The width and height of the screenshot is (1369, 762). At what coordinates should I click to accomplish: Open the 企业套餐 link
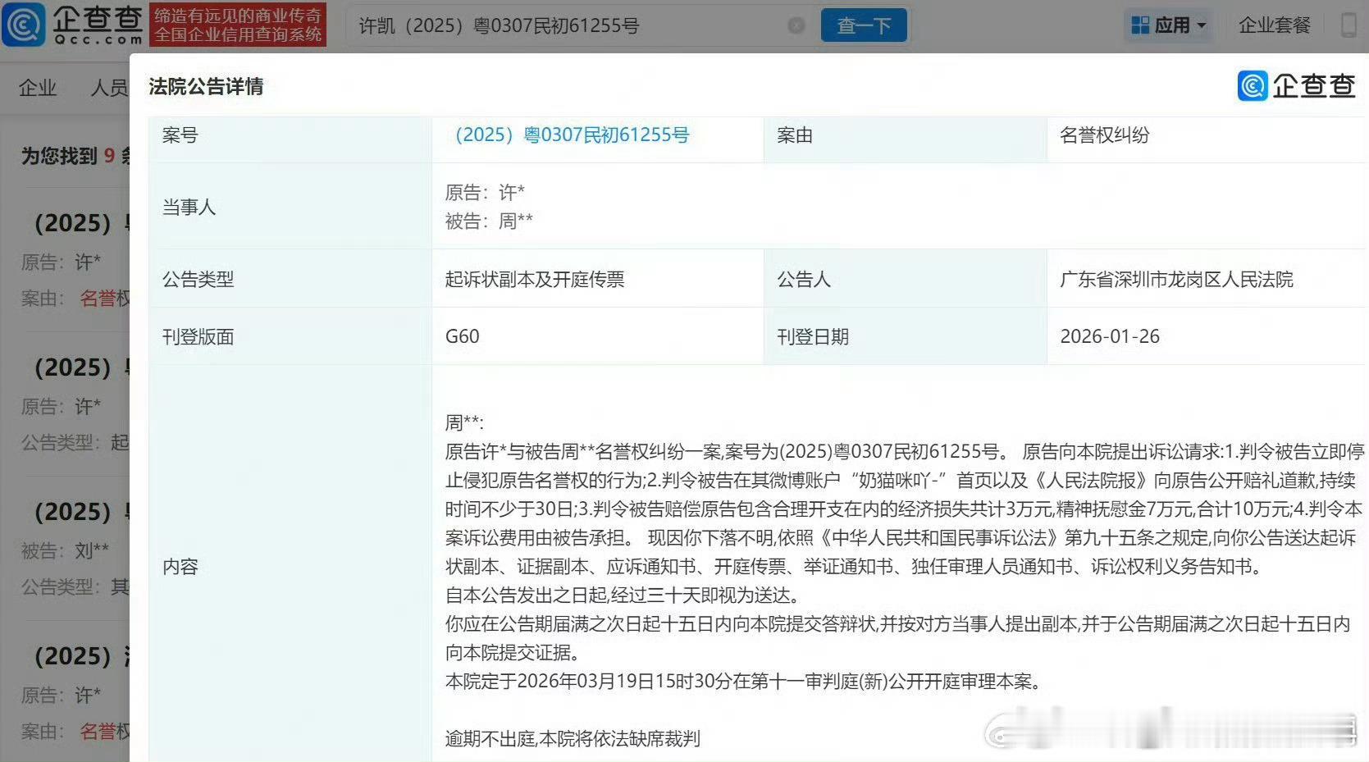(1275, 25)
